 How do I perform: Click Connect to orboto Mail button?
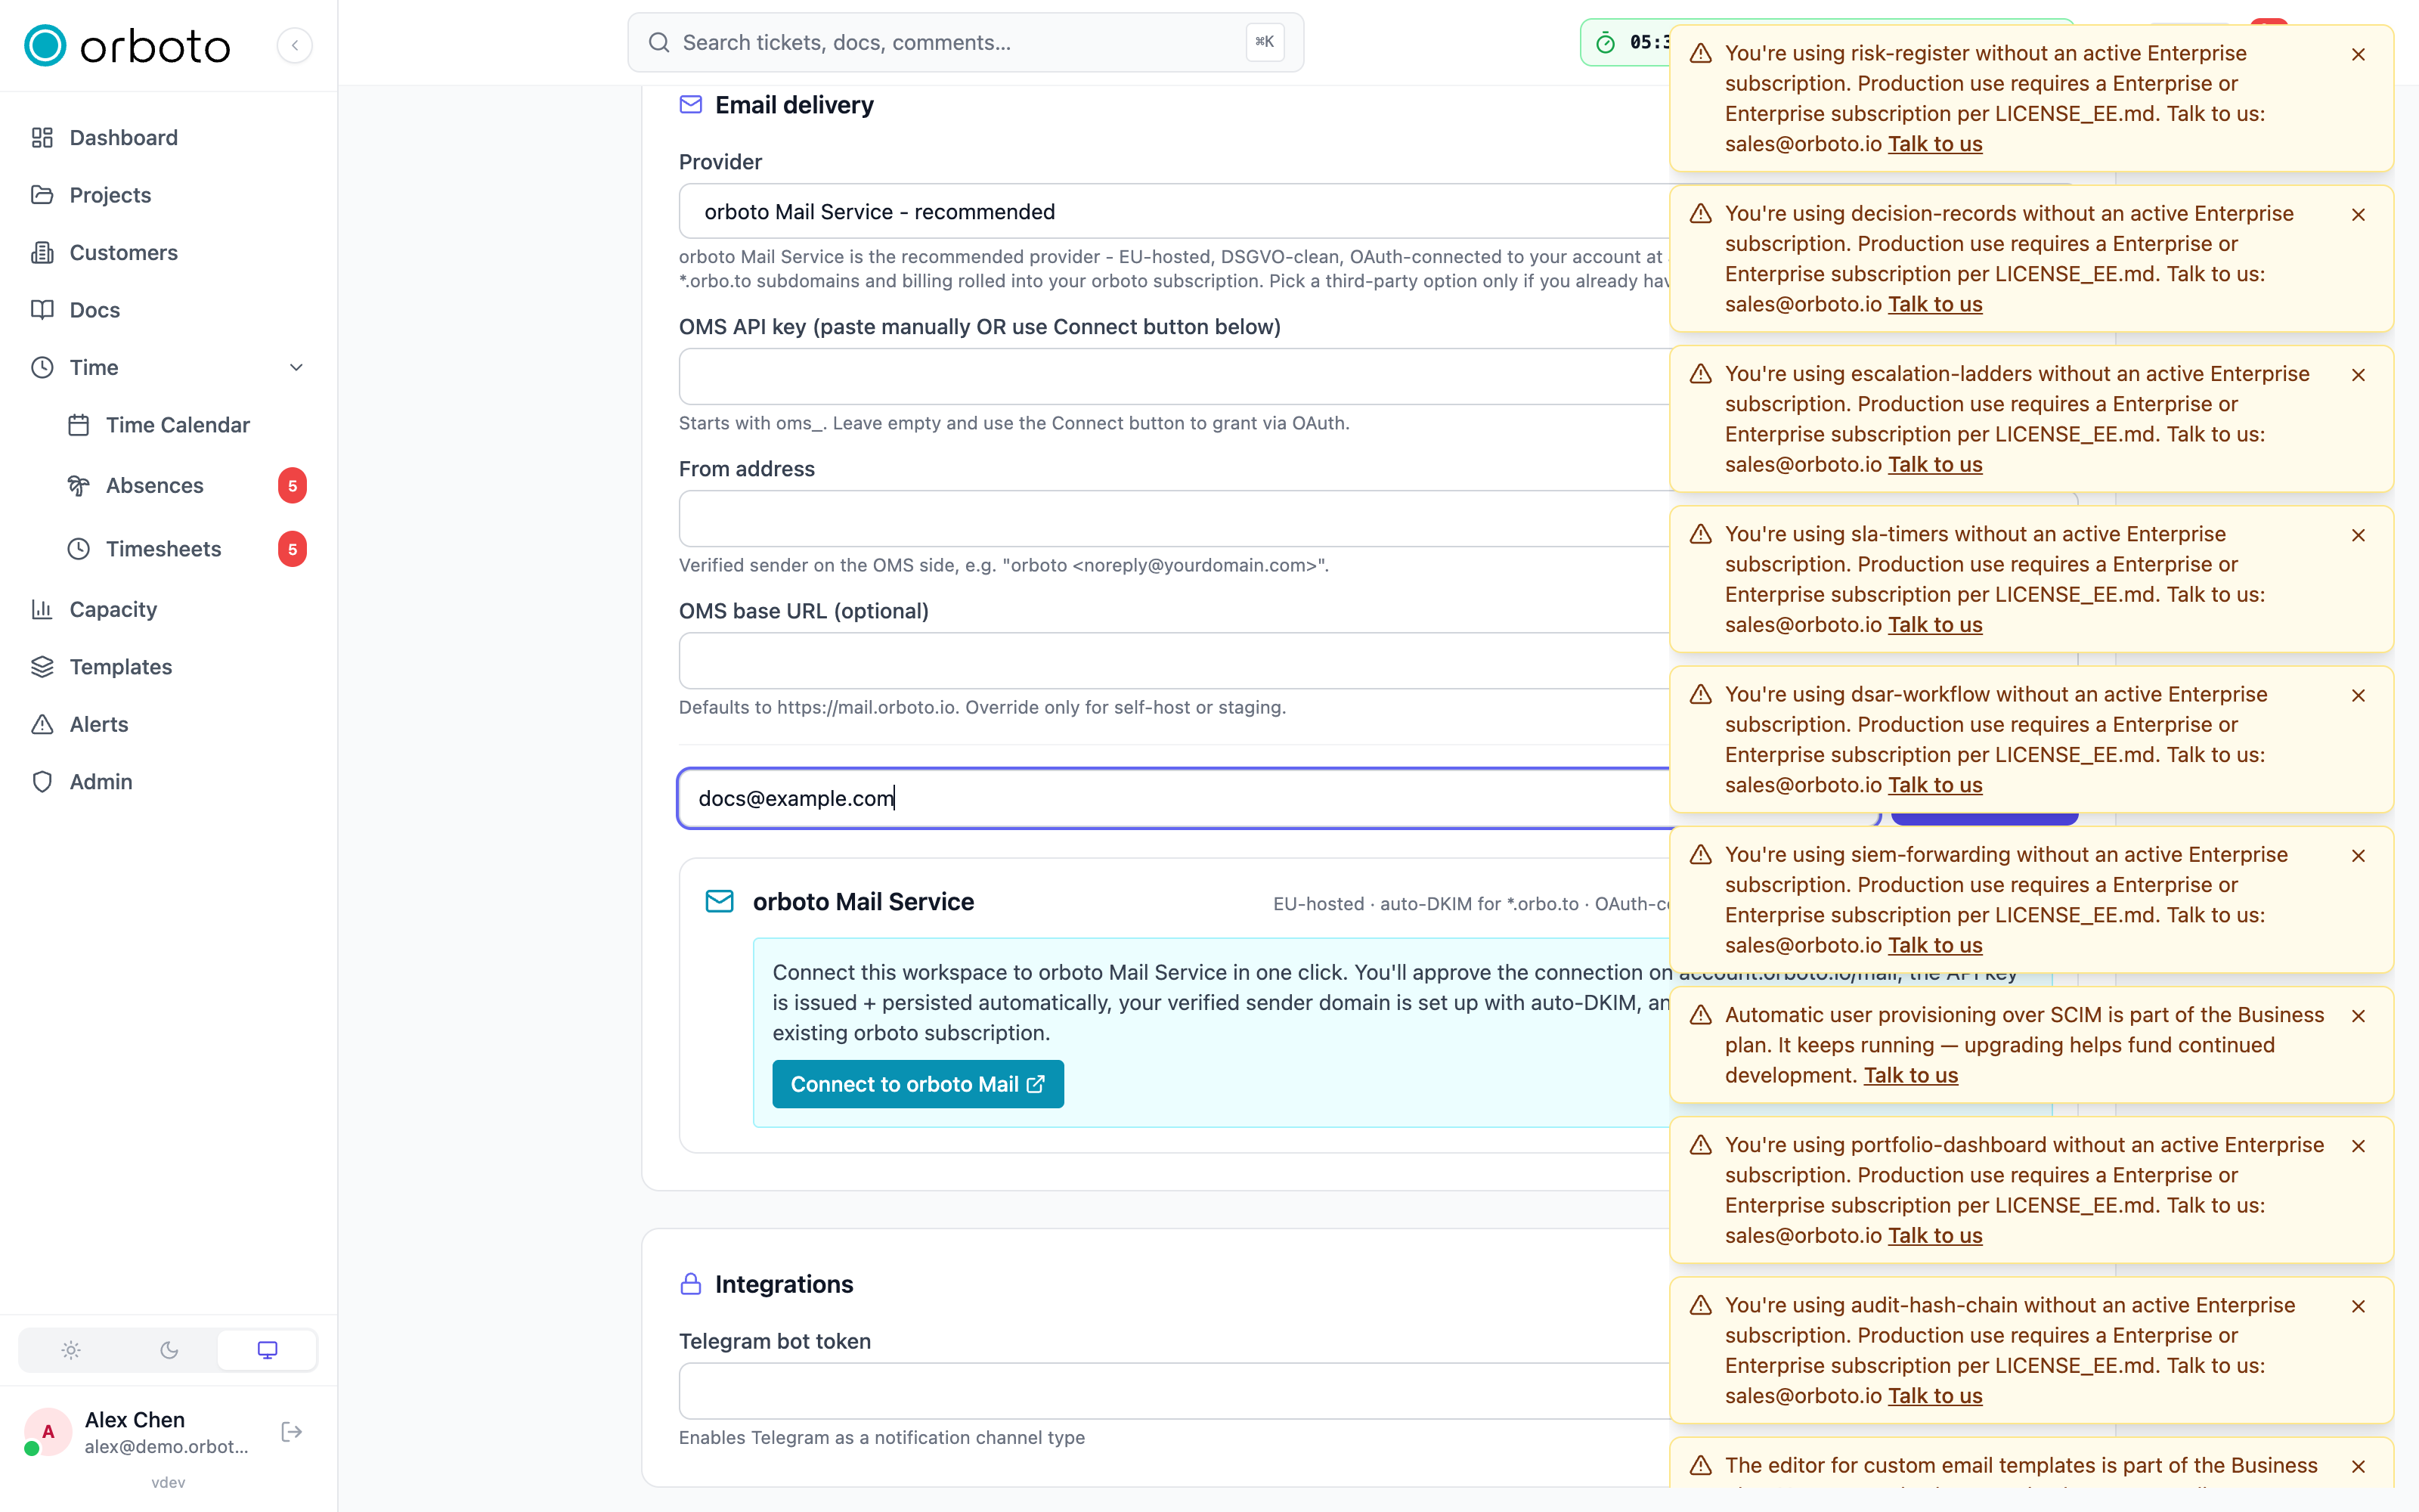[918, 1084]
